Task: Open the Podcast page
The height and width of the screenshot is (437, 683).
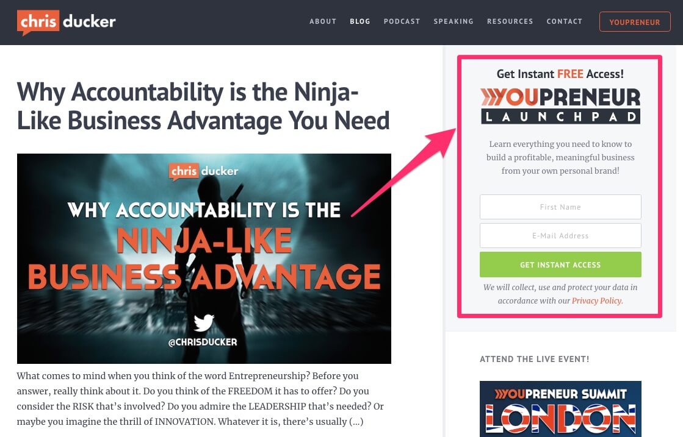Action: point(402,21)
